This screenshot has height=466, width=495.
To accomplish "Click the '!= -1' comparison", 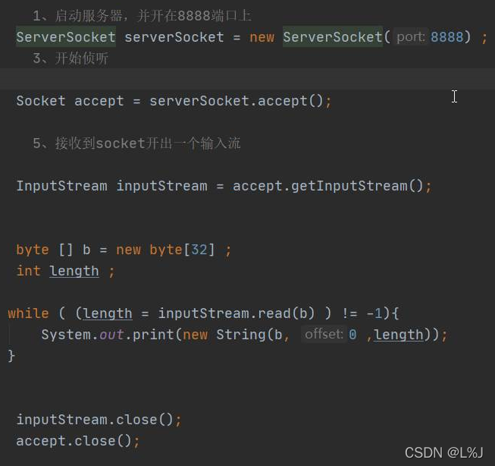I will (362, 313).
